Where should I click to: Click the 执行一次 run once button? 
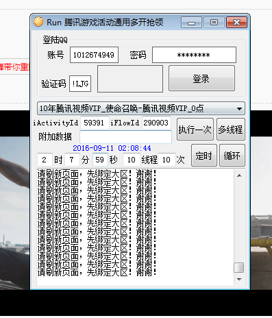[x=195, y=130]
